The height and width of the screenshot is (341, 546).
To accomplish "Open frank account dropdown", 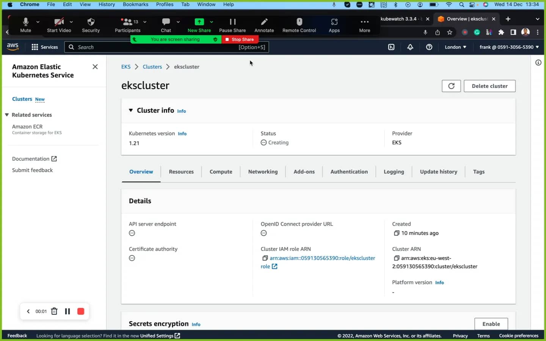I will pyautogui.click(x=509, y=47).
